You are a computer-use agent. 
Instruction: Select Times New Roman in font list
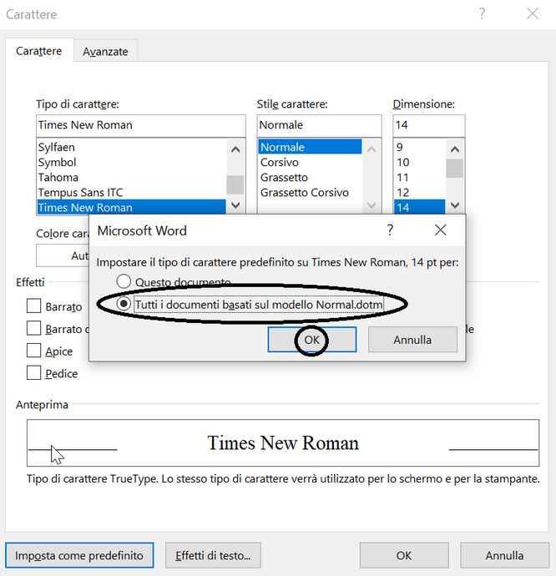(132, 207)
